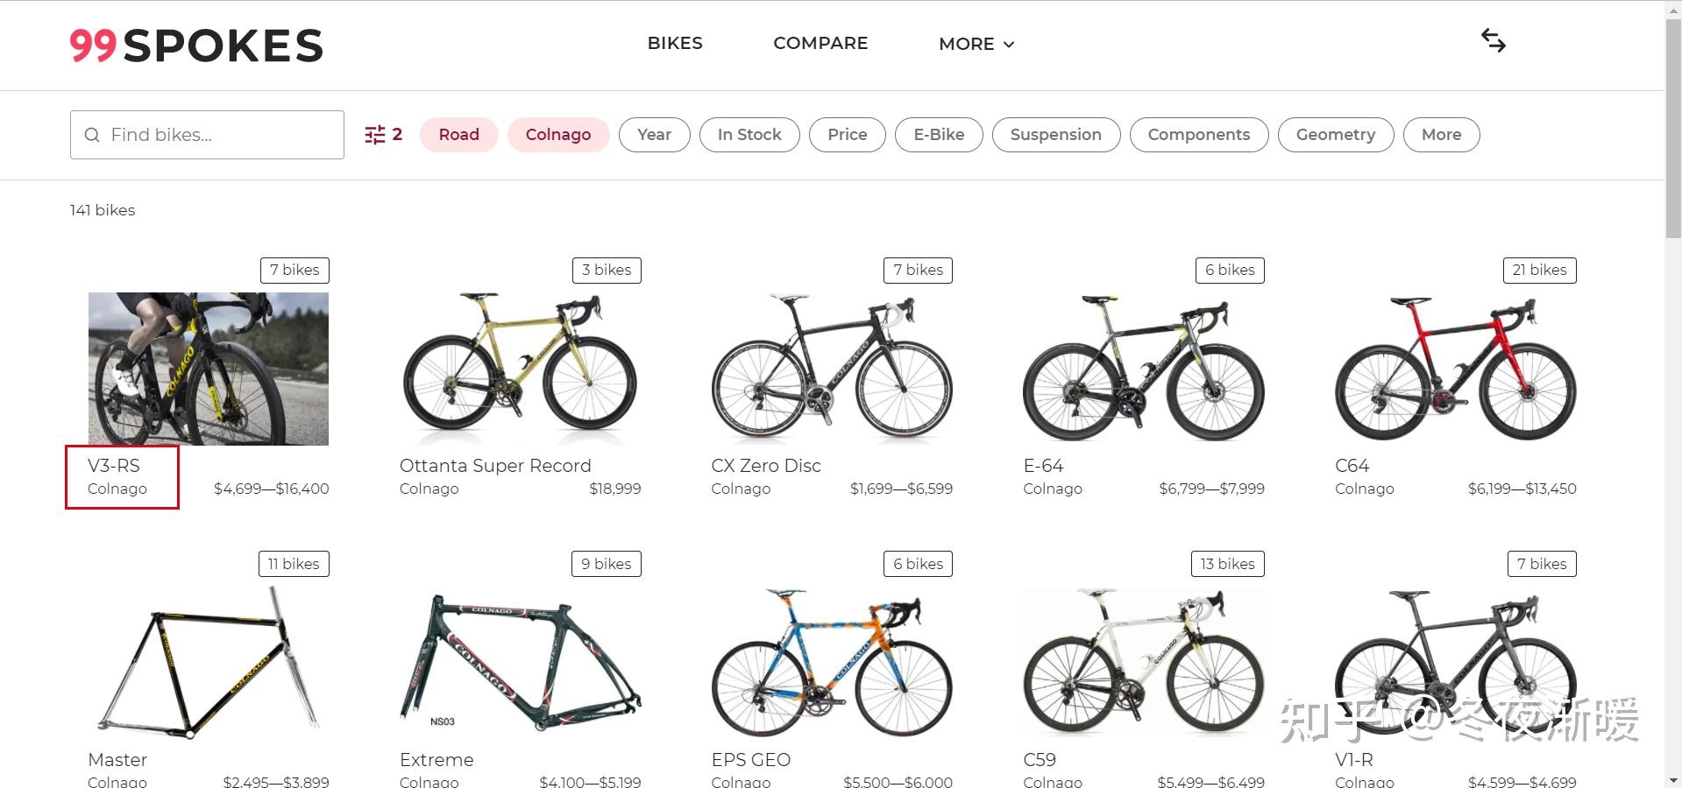The image size is (1682, 788).
Task: Open the V3-RS bike thumbnail
Action: coord(209,369)
